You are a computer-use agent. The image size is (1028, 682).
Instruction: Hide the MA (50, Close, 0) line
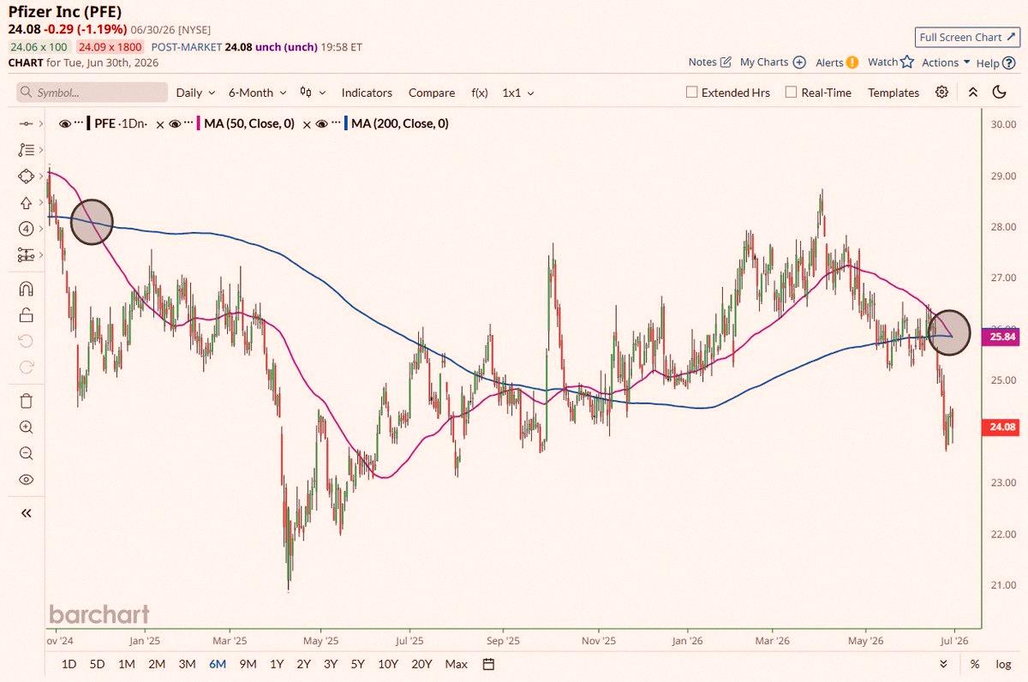[175, 124]
